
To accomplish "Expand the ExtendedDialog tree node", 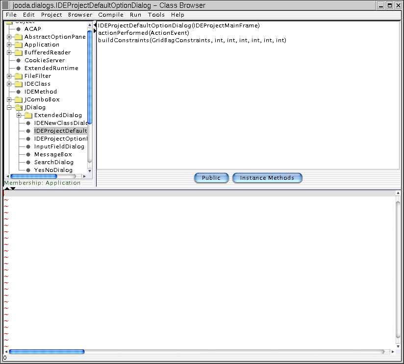I will tap(19, 115).
